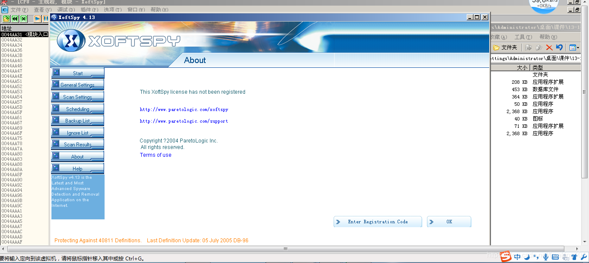
Task: Open the 帮助(H) menu in debugger
Action: pos(159,10)
